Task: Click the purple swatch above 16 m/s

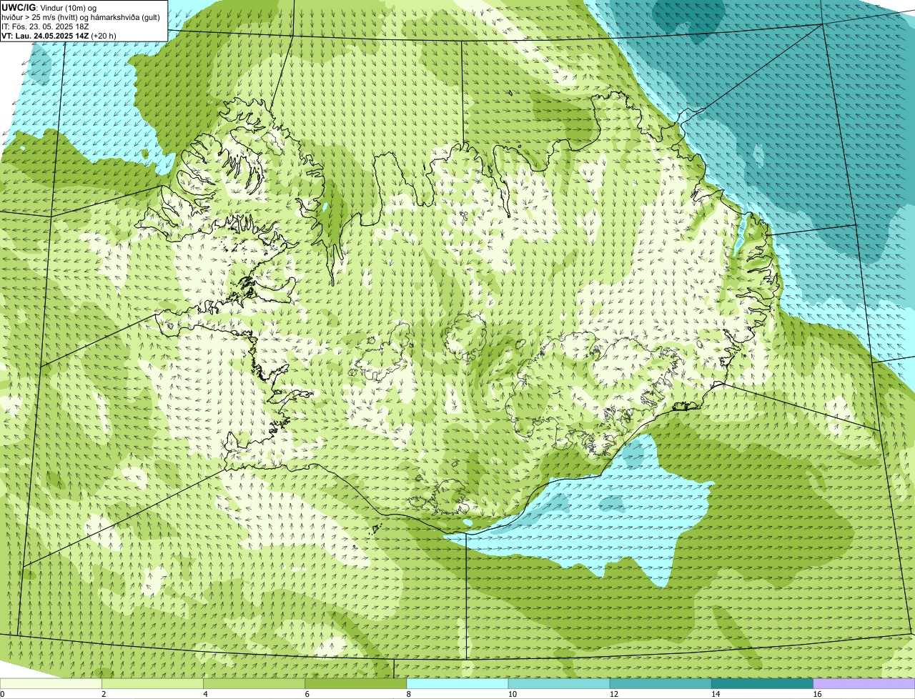Action: coord(864,684)
